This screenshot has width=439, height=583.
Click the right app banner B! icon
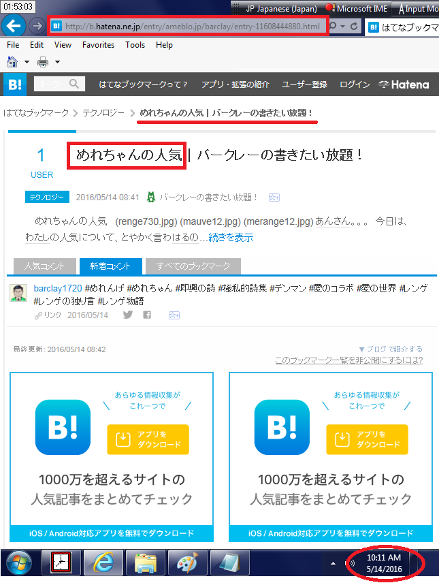pyautogui.click(x=282, y=427)
